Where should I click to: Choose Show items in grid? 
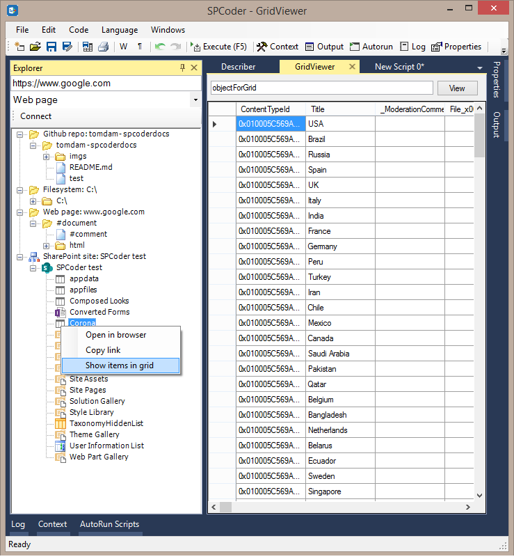120,365
